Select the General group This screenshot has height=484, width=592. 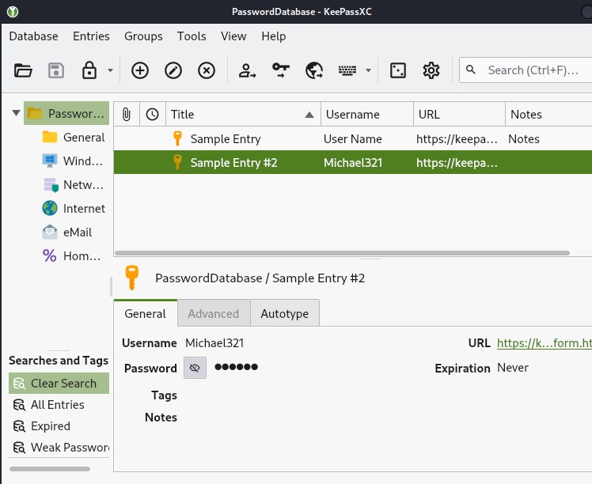pyautogui.click(x=74, y=138)
